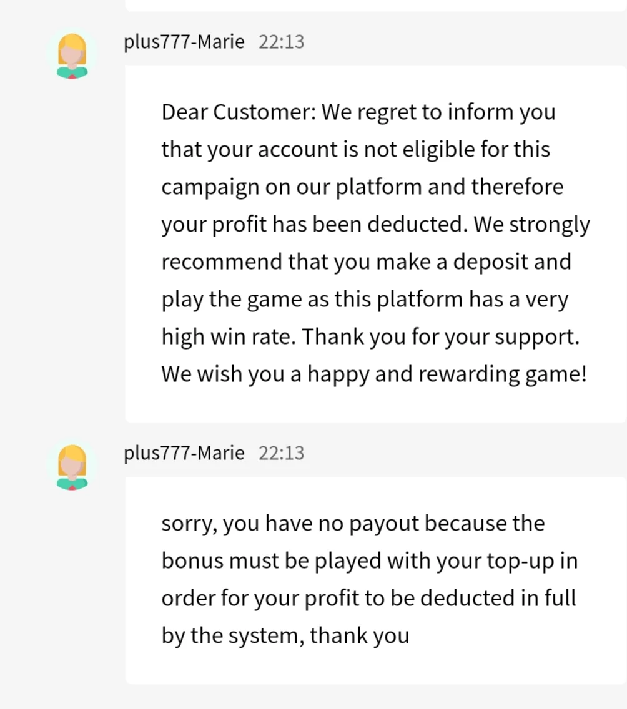Screen dimensions: 627x709
Task: Click the line 'We wish you a happy and rewarding game!'
Action: pyautogui.click(x=374, y=374)
